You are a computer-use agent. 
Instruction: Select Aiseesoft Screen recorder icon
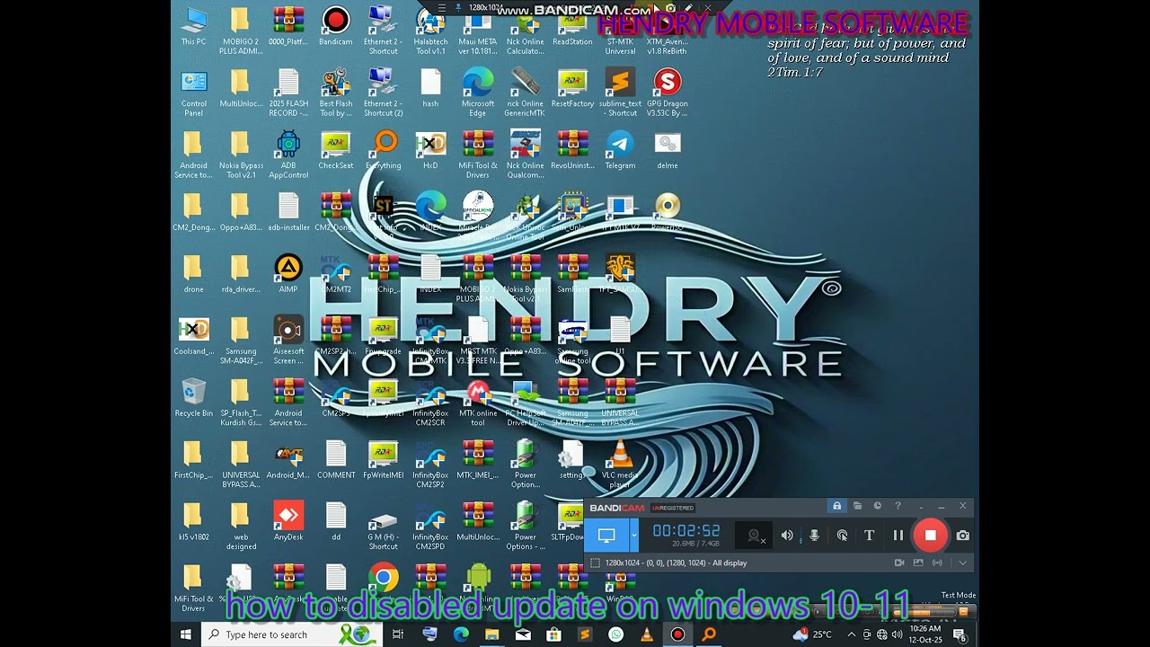point(288,341)
